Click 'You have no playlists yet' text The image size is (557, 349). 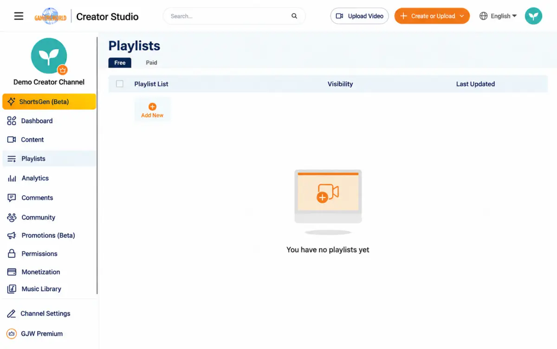click(328, 250)
